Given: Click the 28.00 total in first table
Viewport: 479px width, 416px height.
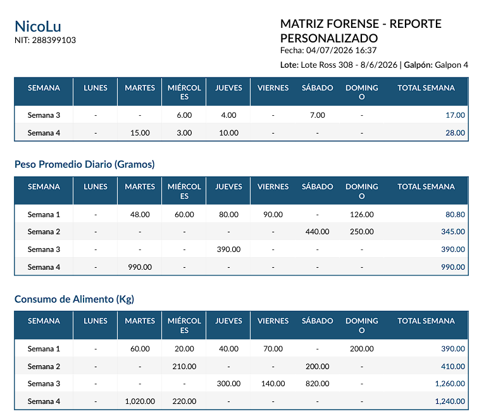Looking at the screenshot, I should (x=455, y=133).
